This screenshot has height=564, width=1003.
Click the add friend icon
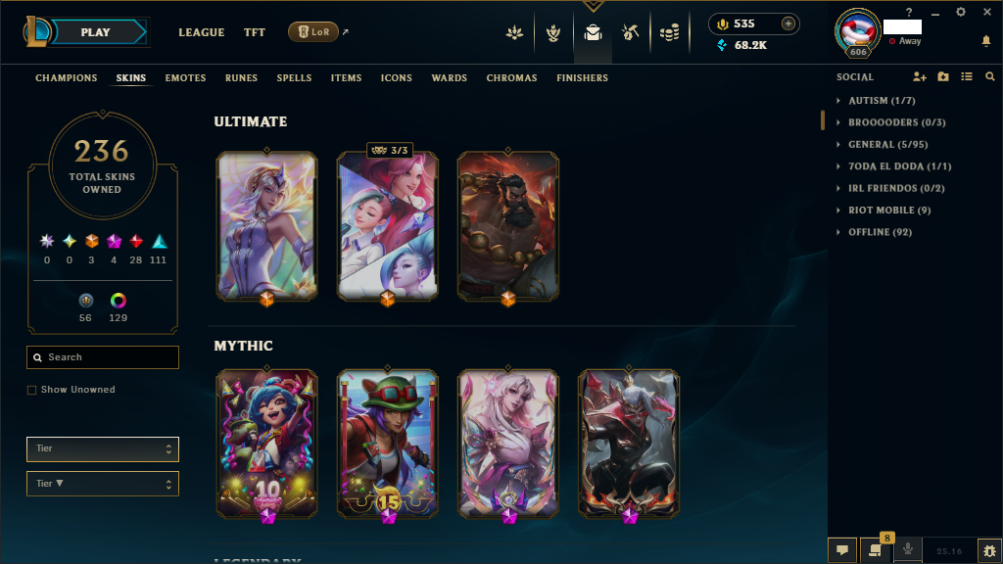click(x=919, y=76)
